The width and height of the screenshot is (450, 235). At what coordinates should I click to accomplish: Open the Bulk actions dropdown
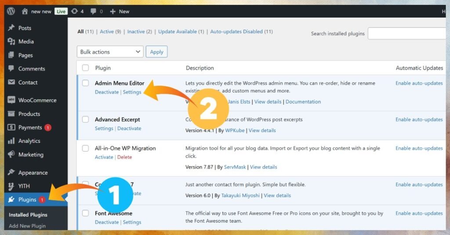coord(110,52)
